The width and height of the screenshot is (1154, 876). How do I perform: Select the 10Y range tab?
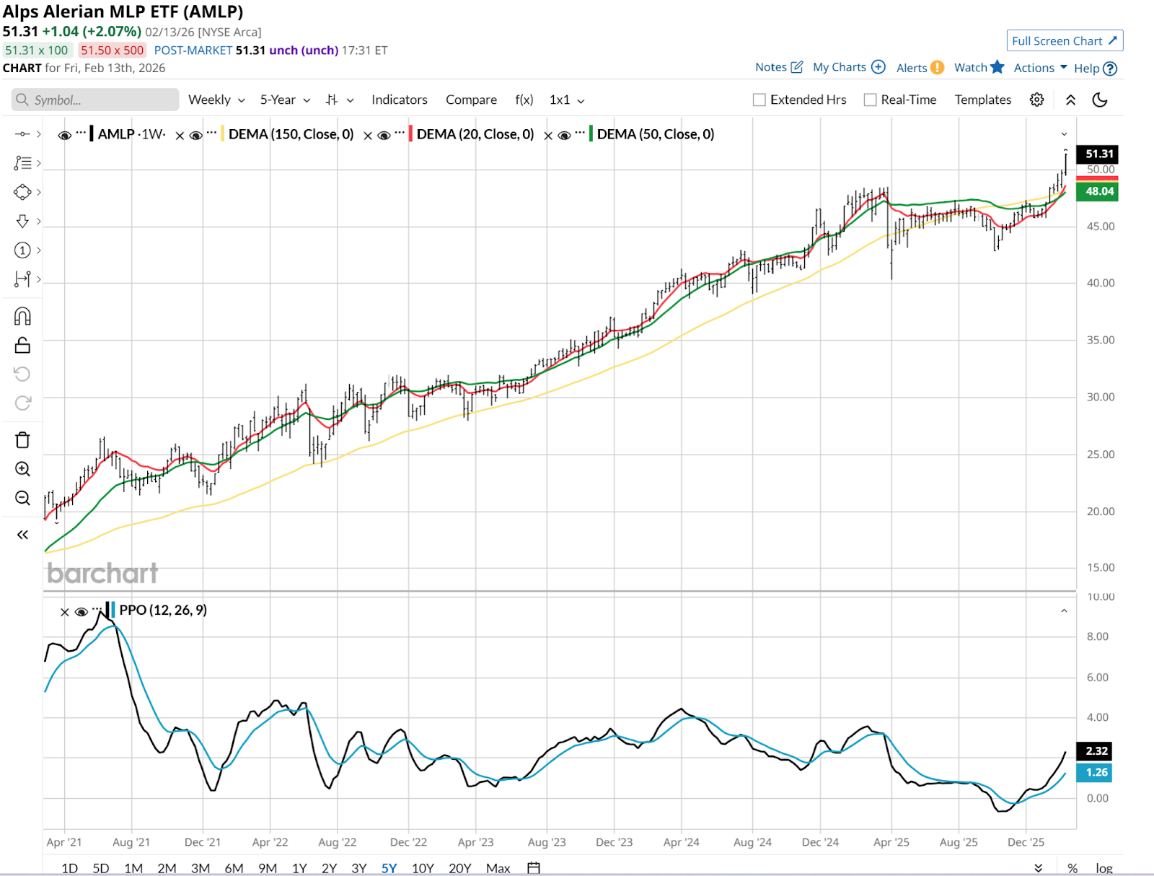coord(423,868)
